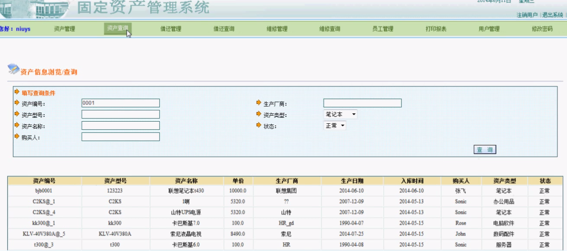The height and width of the screenshot is (251, 567).
Task: Open the 资产类型 dropdown
Action: (341, 114)
